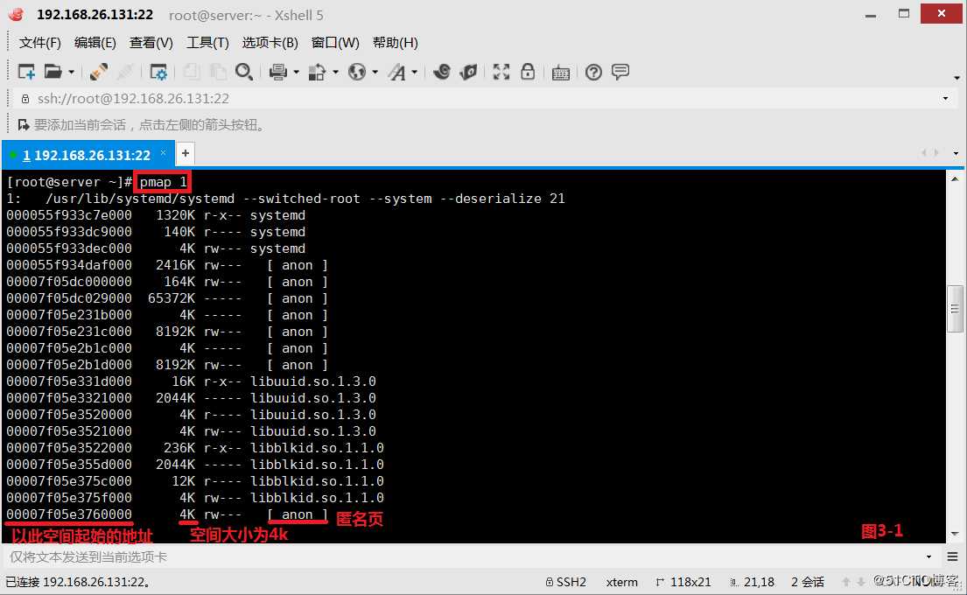
Task: Launch Xftp with the swirl icon
Action: (442, 72)
